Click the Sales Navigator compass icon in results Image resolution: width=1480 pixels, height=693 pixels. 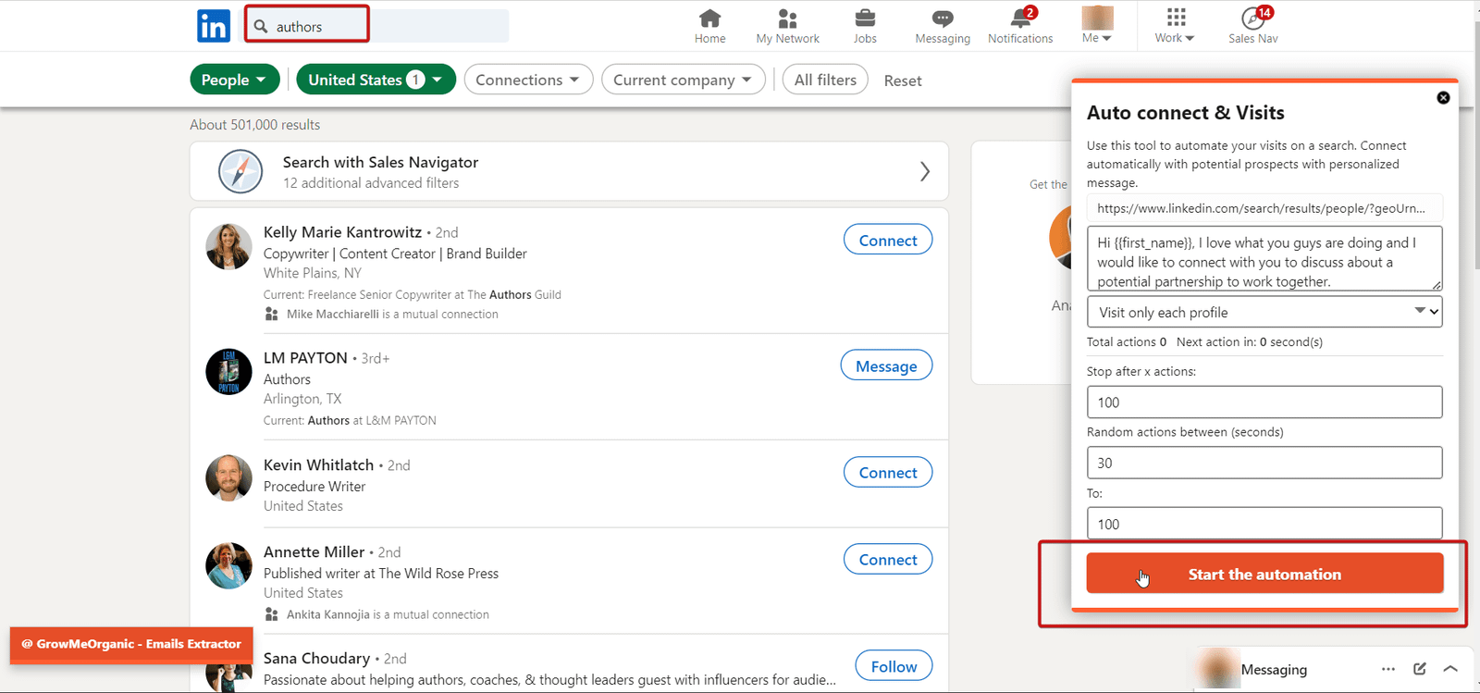(240, 171)
